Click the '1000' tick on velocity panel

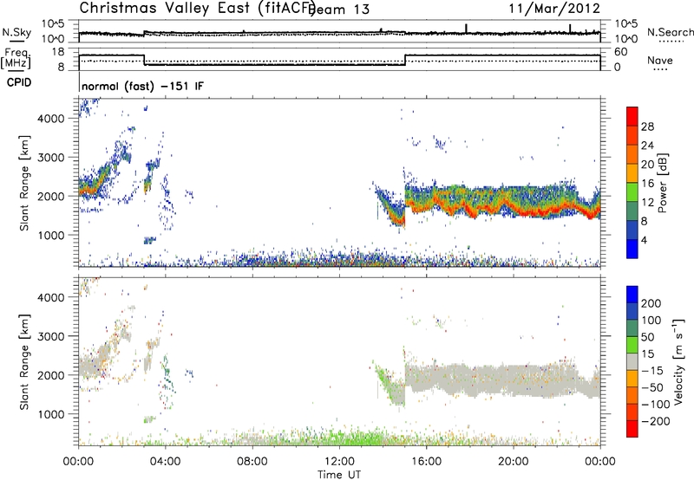[51, 414]
